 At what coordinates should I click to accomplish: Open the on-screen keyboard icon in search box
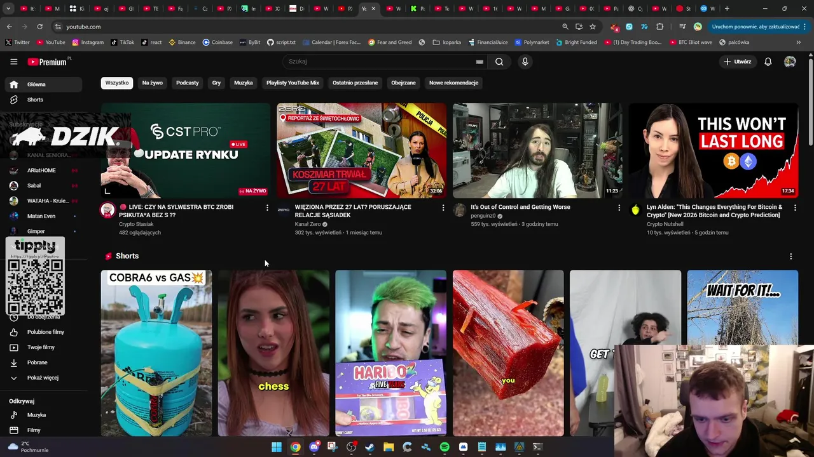(x=479, y=62)
